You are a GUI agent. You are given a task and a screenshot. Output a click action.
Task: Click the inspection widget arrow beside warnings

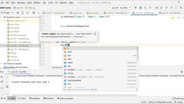(x=183, y=18)
